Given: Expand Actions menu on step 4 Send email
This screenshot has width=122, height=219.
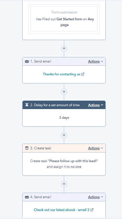Looking at the screenshot, I should coord(95,197).
